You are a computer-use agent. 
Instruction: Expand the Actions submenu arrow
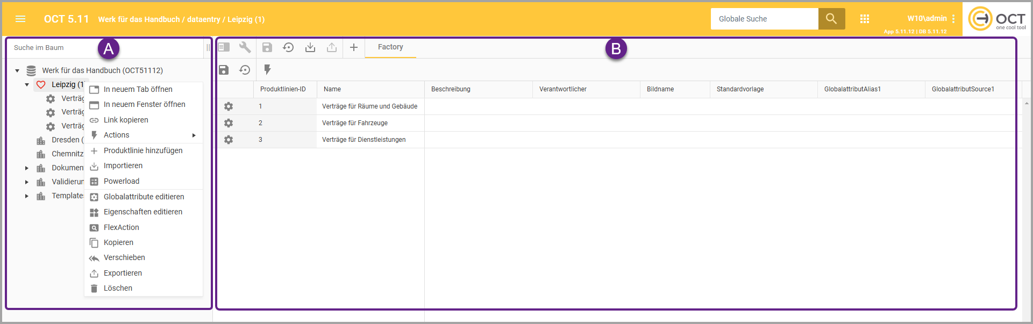[194, 135]
